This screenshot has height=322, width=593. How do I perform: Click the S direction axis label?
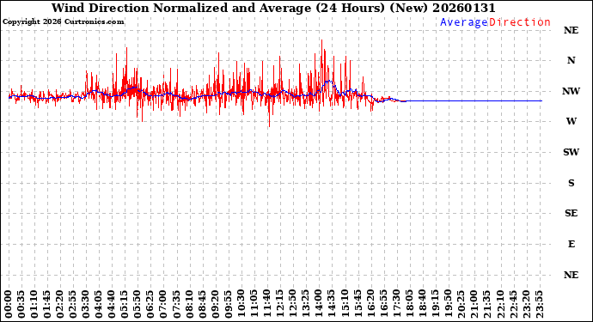coord(571,183)
